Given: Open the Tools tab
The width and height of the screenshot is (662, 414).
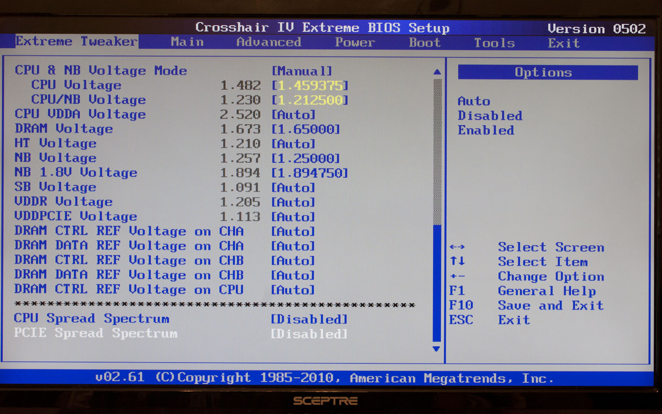Looking at the screenshot, I should (x=494, y=43).
